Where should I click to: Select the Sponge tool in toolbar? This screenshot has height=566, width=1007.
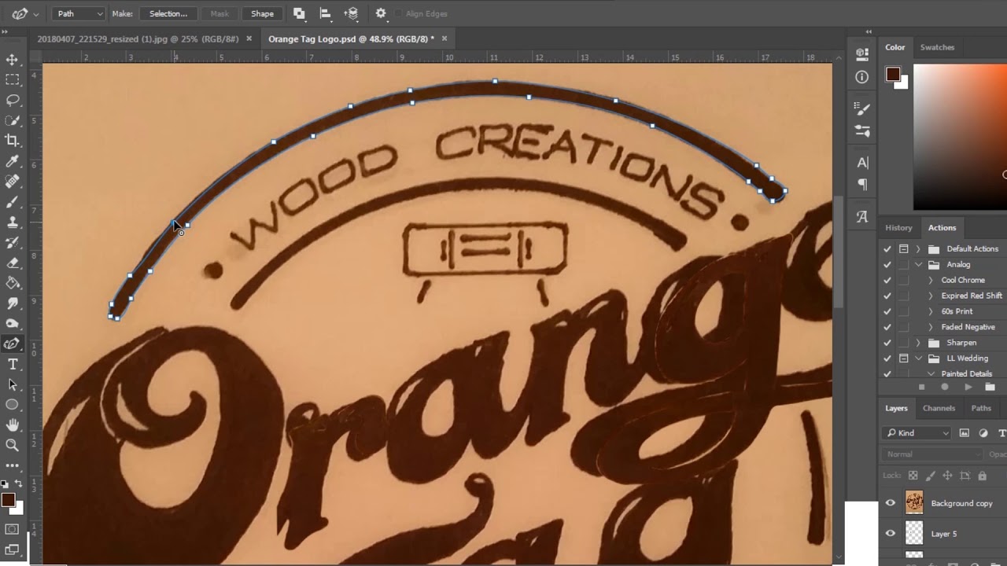[x=12, y=324]
